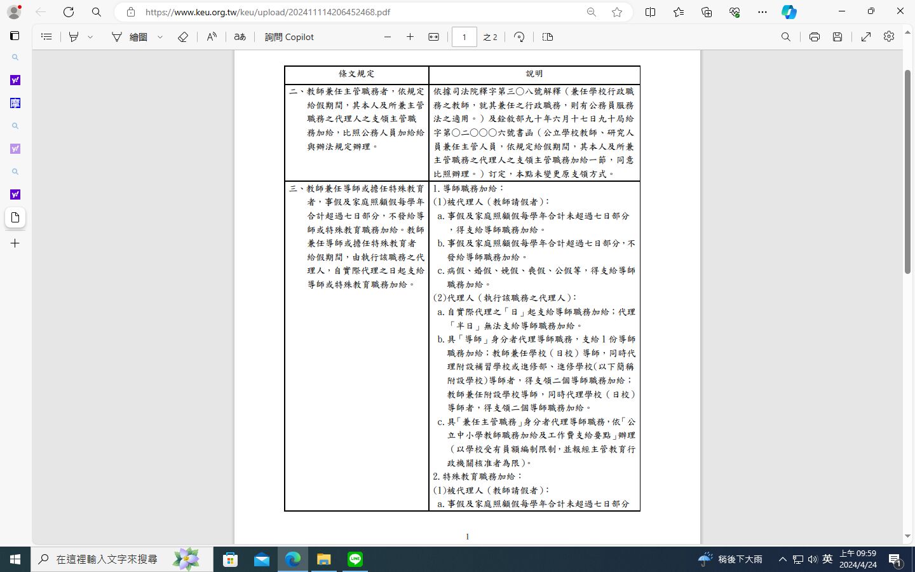Refresh the current page

(x=69, y=11)
